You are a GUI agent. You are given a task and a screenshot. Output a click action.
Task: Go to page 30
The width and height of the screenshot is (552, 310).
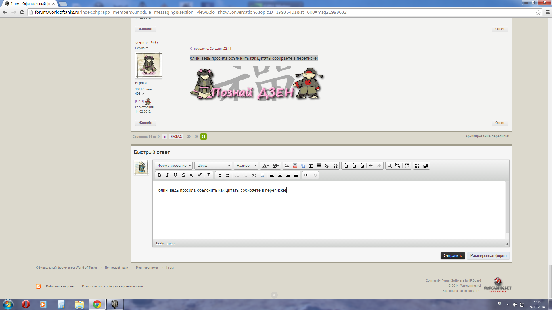196,137
